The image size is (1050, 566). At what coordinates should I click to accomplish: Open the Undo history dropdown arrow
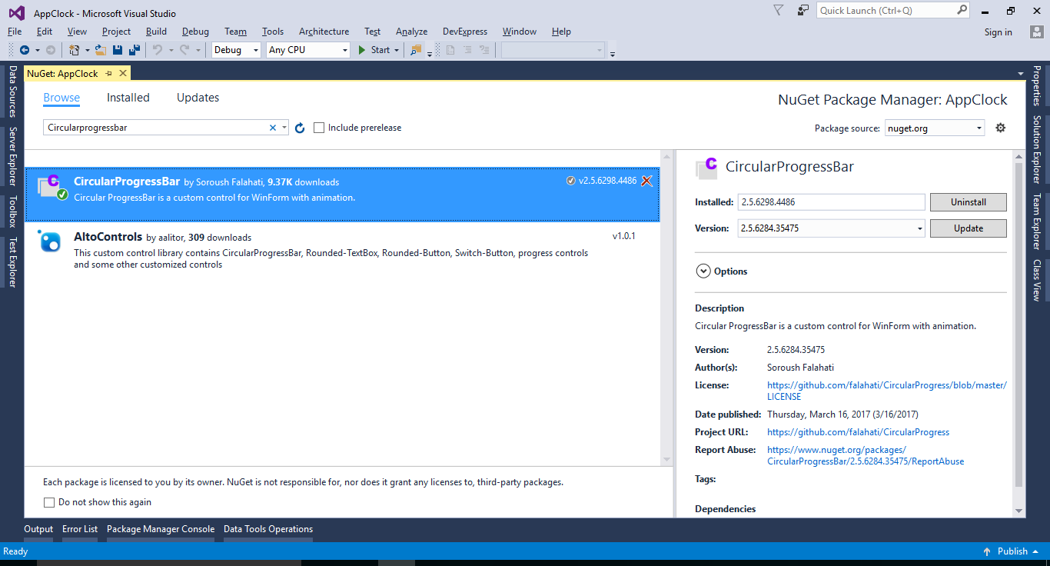[x=171, y=50]
